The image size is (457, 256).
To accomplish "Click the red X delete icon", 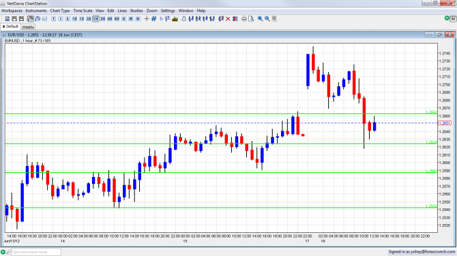I will (x=228, y=18).
